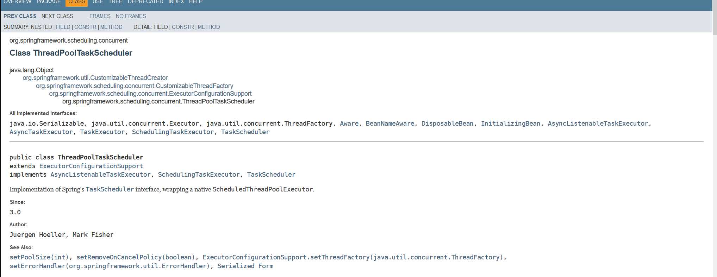Open the InitializingBean interface link

point(510,124)
